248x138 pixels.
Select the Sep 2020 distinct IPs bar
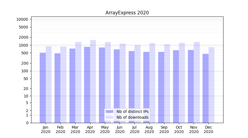pyautogui.click(x=161, y=87)
